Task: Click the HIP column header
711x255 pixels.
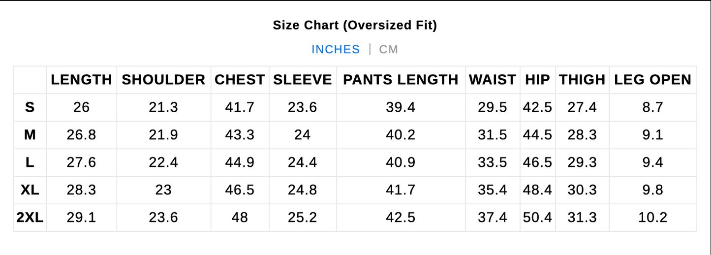Action: pyautogui.click(x=537, y=80)
